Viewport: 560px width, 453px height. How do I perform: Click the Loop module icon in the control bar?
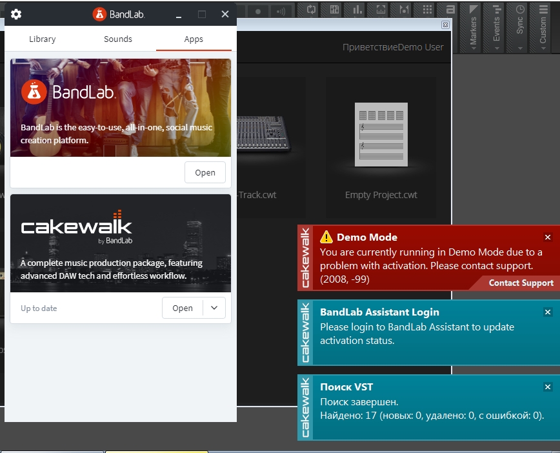(311, 9)
